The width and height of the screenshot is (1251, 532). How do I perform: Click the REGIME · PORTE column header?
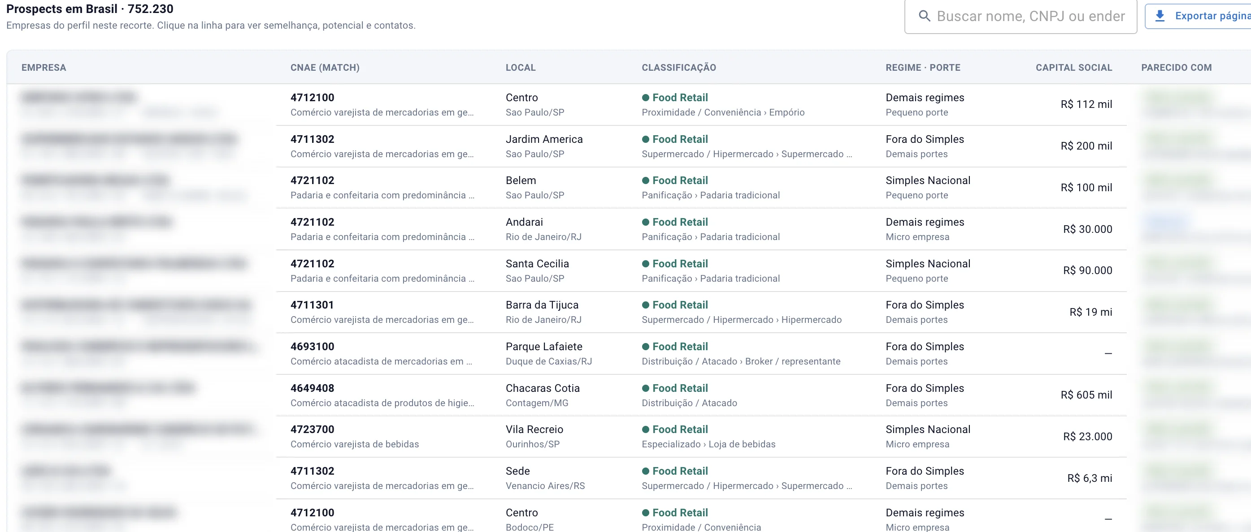pyautogui.click(x=923, y=68)
